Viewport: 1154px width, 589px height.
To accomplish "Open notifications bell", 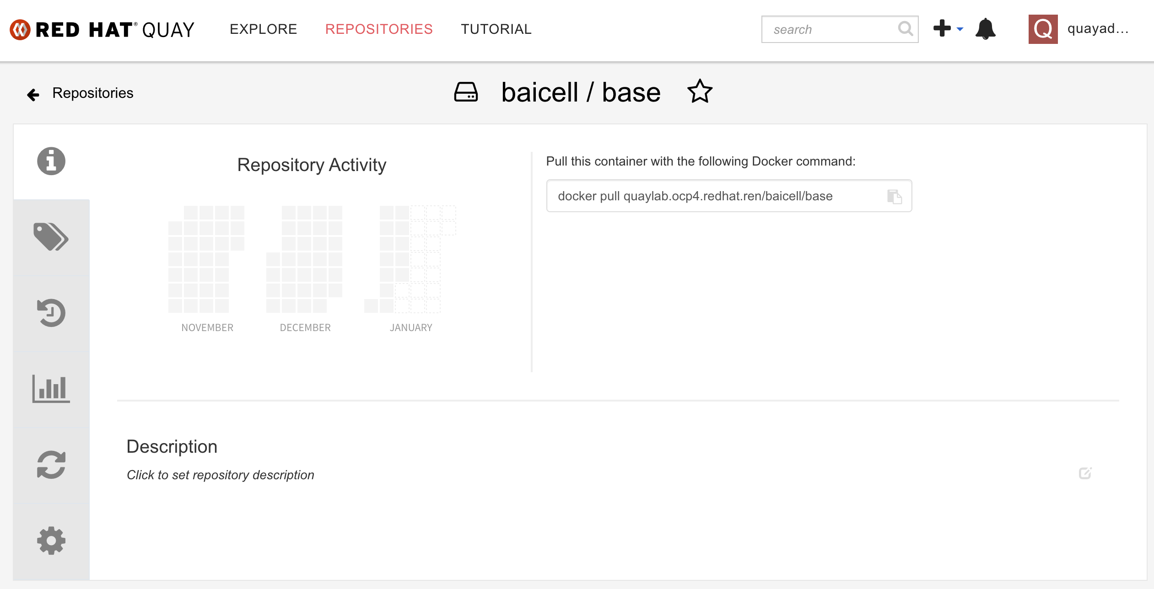I will [985, 29].
